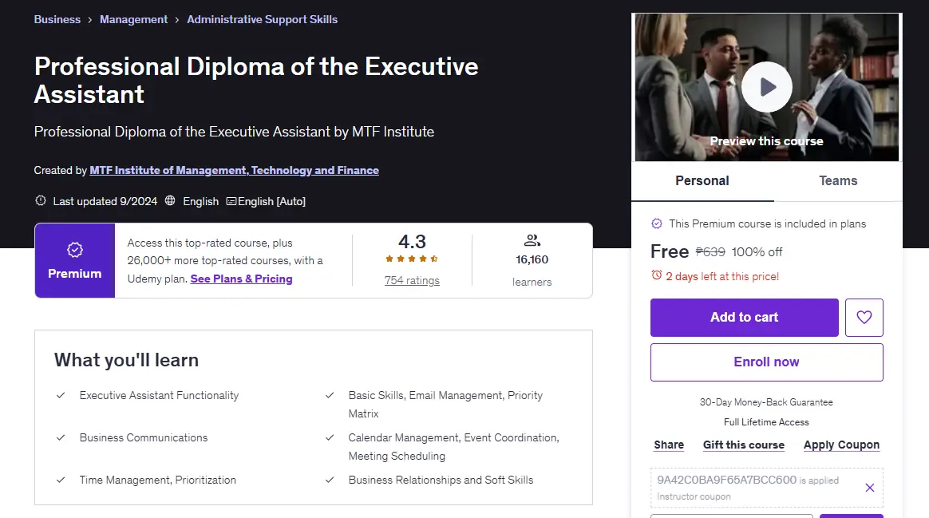The image size is (929, 518).
Task: Play the course preview video
Action: (x=767, y=87)
